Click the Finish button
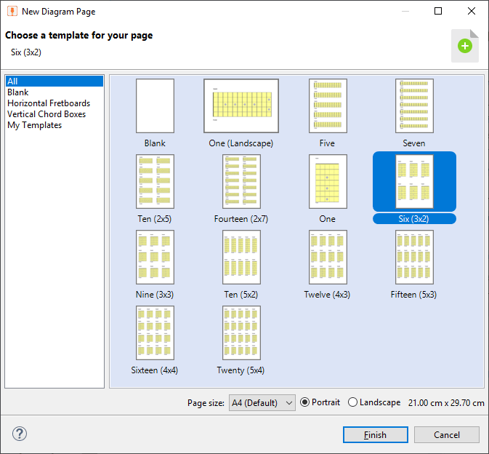Image resolution: width=489 pixels, height=454 pixels. 376,434
